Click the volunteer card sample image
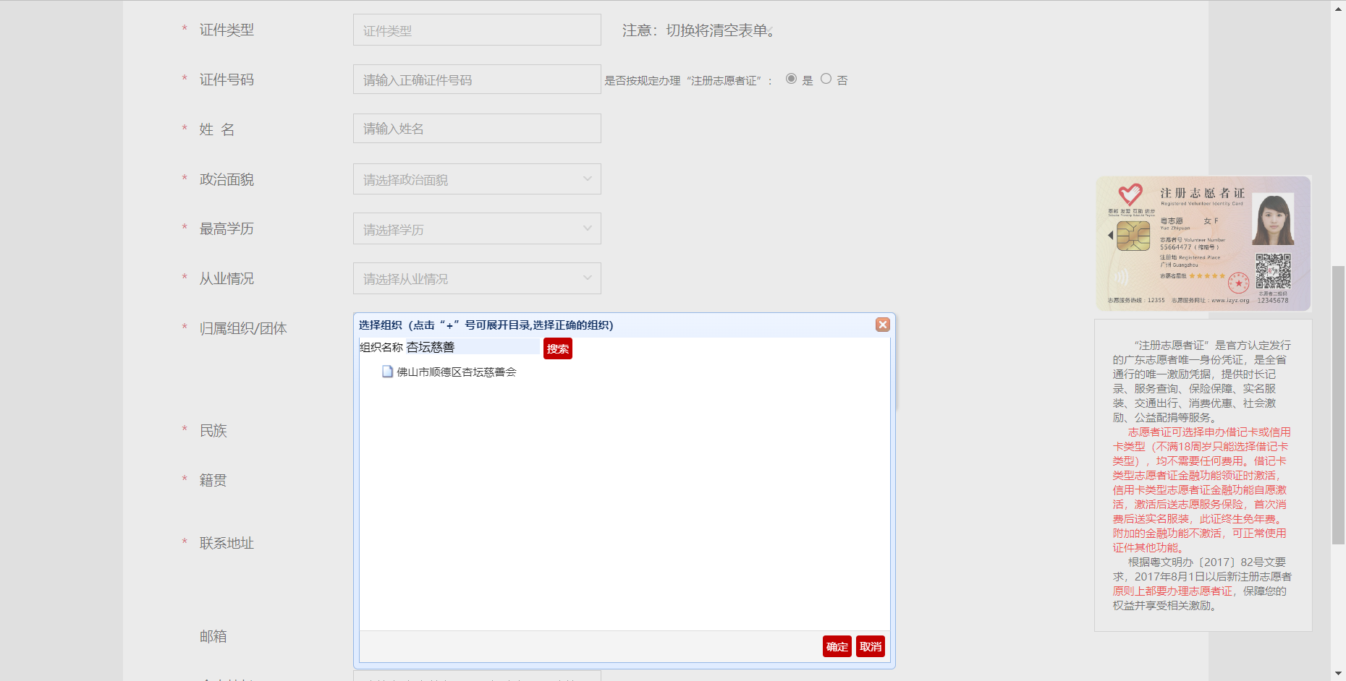The height and width of the screenshot is (681, 1346). pos(1203,244)
